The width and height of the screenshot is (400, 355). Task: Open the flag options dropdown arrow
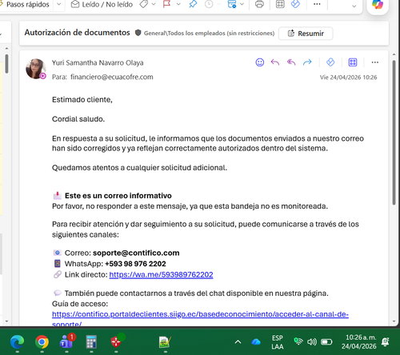(178, 4)
